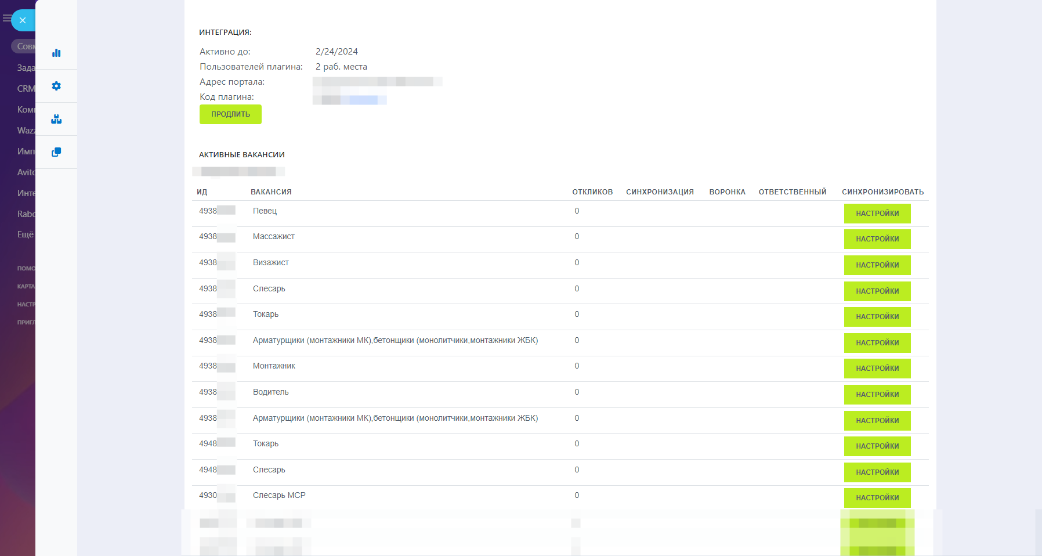This screenshot has height=556, width=1042.
Task: Select the stacked boxes icon in the sidebar
Action: tap(56, 119)
